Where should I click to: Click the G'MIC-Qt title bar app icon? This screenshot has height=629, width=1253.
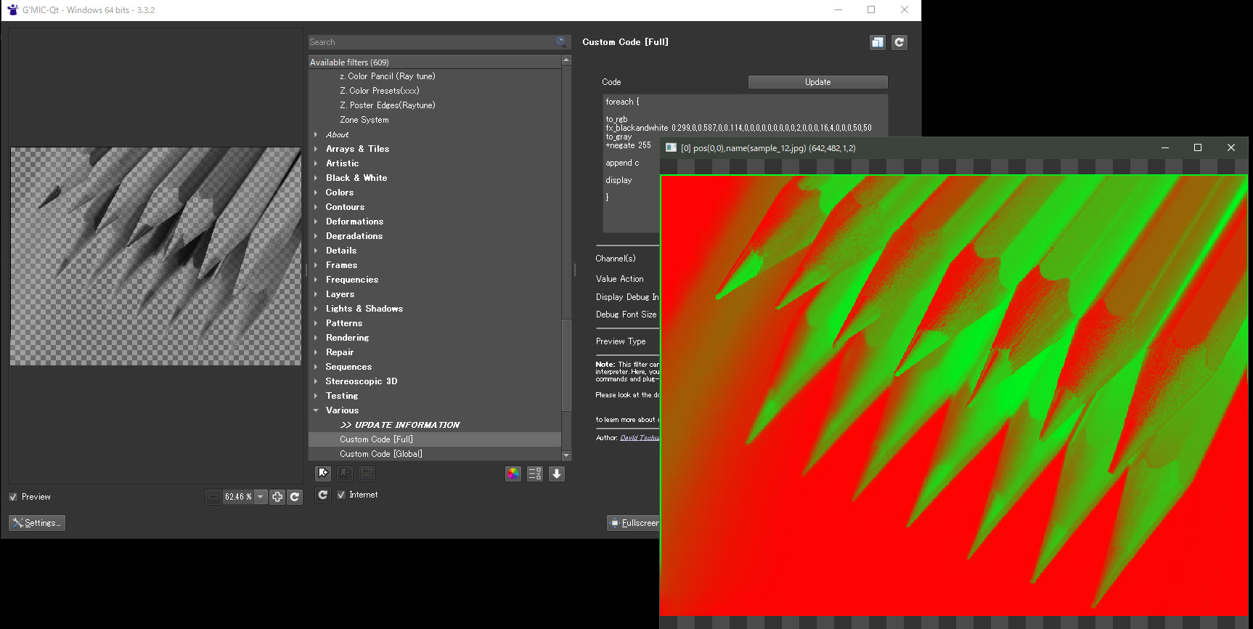12,10
